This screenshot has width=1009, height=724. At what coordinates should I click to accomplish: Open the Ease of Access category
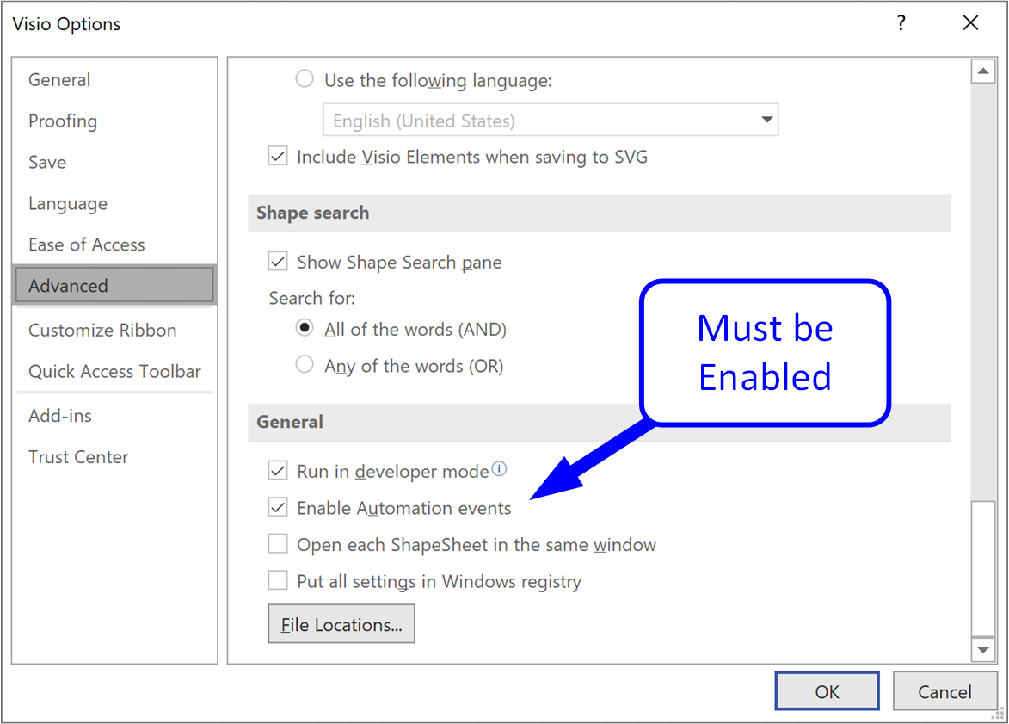coord(114,244)
